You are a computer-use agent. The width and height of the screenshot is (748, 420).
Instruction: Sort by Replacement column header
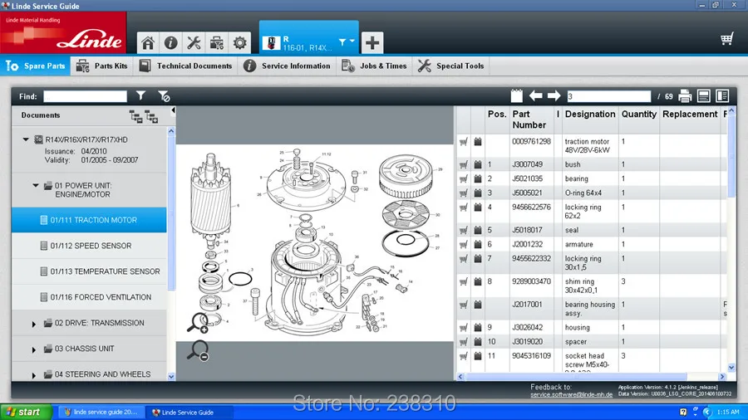coord(690,114)
